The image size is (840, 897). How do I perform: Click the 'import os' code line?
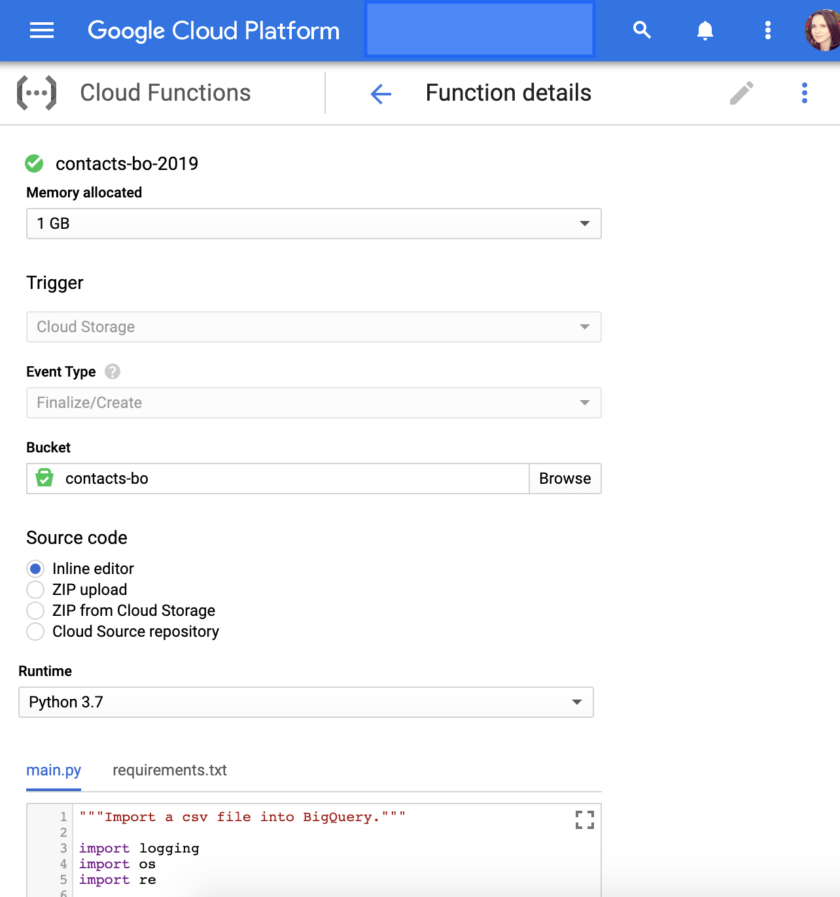click(118, 864)
